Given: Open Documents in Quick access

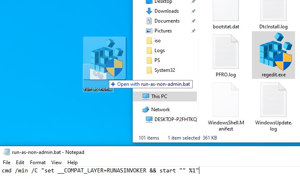Looking at the screenshot, I should 167,21.
